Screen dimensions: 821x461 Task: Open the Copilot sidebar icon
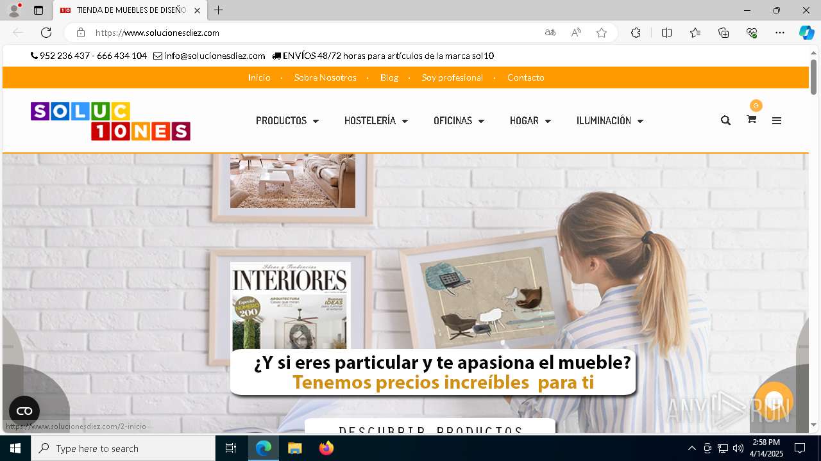[806, 33]
